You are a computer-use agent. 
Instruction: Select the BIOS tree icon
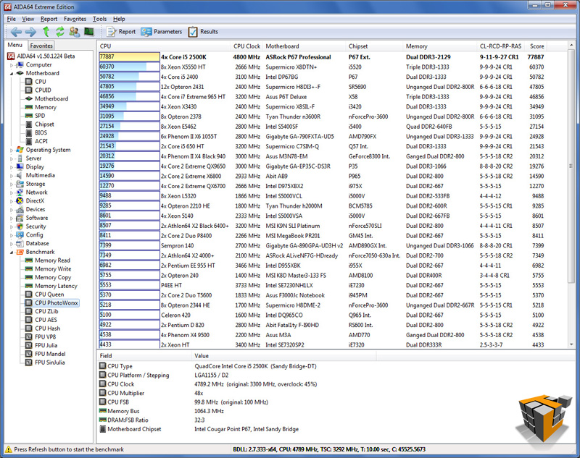(29, 133)
